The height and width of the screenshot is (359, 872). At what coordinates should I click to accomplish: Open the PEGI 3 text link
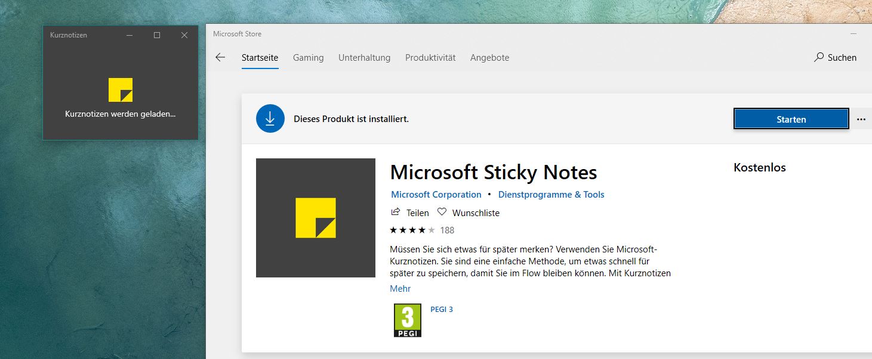point(442,310)
